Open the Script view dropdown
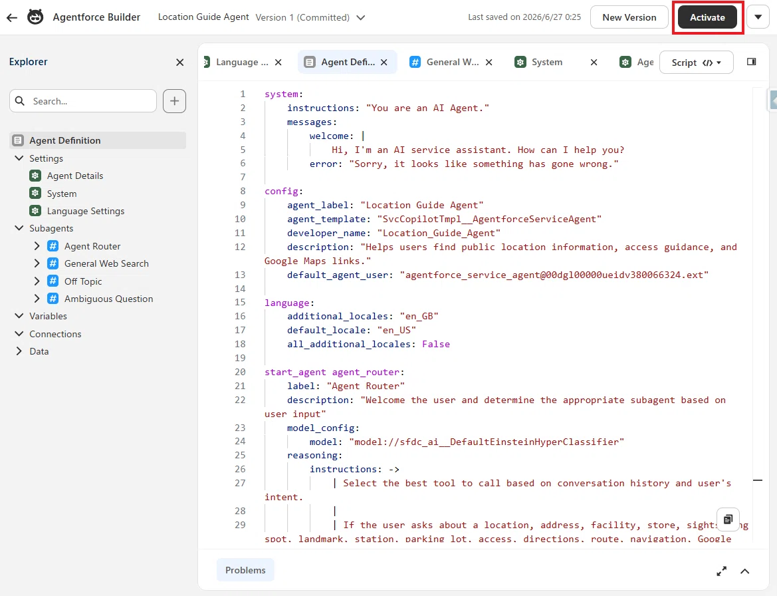 click(696, 63)
